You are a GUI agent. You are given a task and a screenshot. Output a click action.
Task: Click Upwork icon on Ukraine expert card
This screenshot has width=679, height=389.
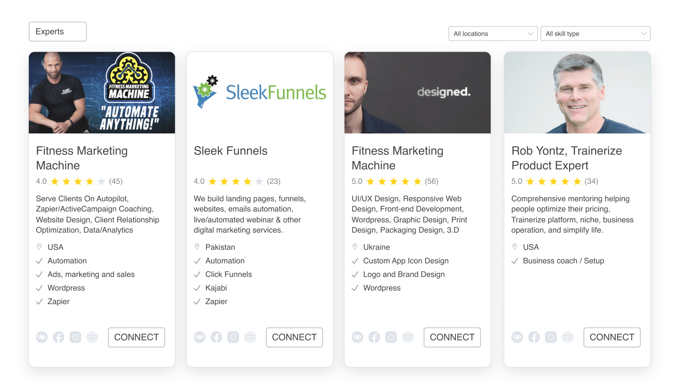(x=357, y=337)
